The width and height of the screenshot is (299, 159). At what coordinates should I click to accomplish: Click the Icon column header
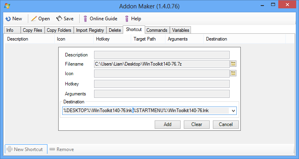click(x=74, y=39)
